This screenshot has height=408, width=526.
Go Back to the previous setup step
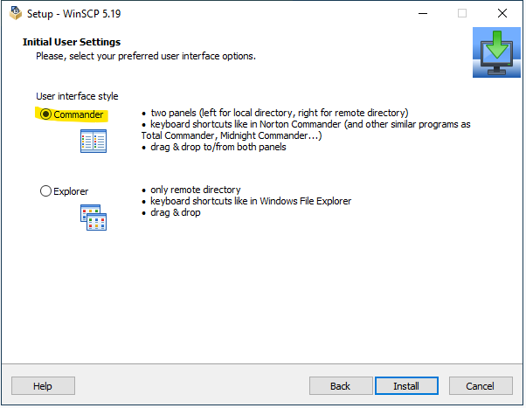pos(340,386)
